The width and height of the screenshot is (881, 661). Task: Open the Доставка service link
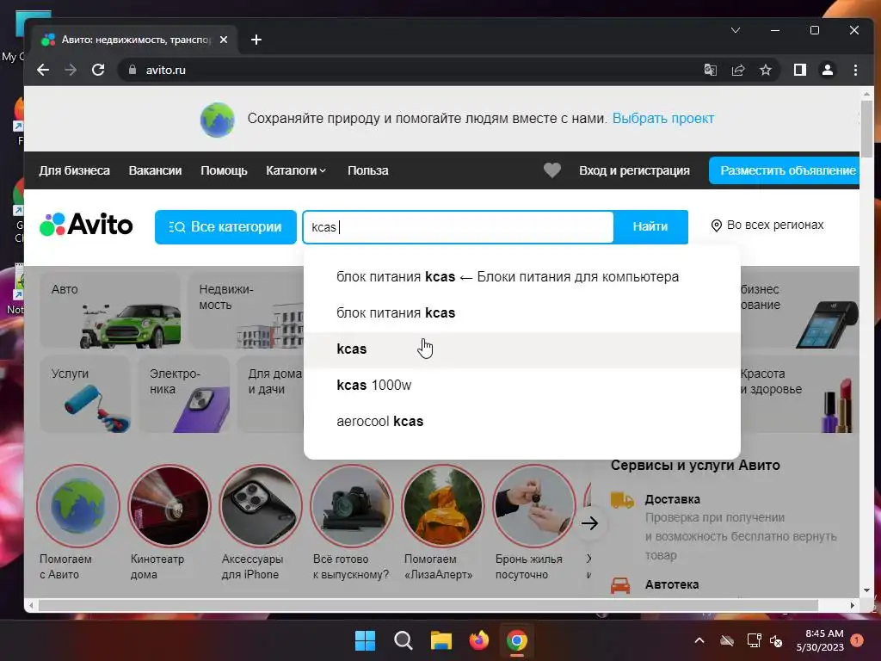(x=673, y=499)
